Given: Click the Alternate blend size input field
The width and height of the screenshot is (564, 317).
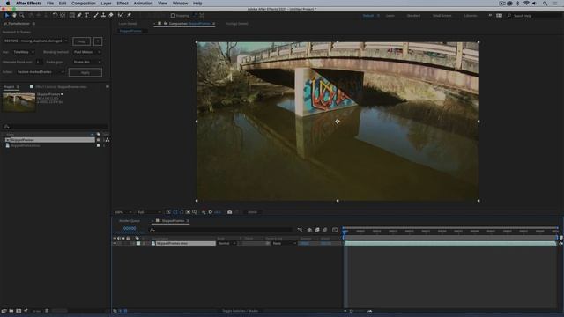Looking at the screenshot, I should (x=39, y=63).
